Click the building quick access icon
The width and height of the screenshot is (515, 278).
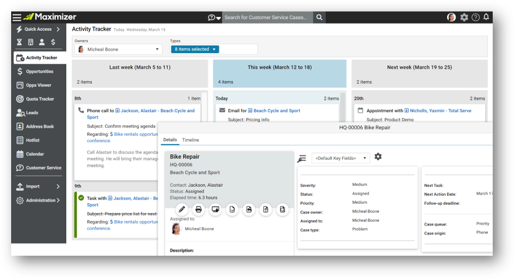pos(31,42)
